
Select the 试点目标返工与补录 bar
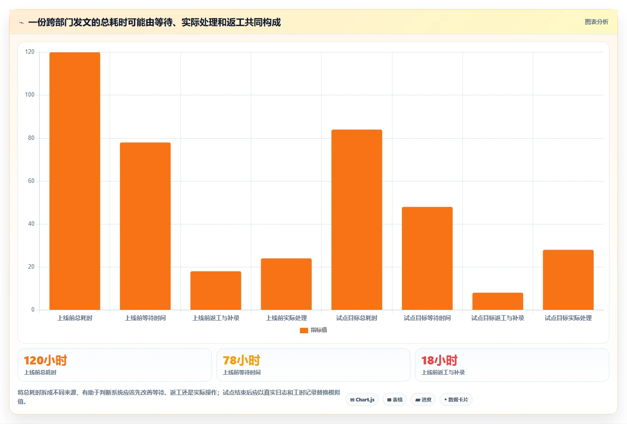pos(498,301)
